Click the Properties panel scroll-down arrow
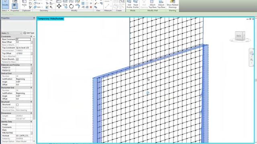257x144 pixels. coord(34,141)
